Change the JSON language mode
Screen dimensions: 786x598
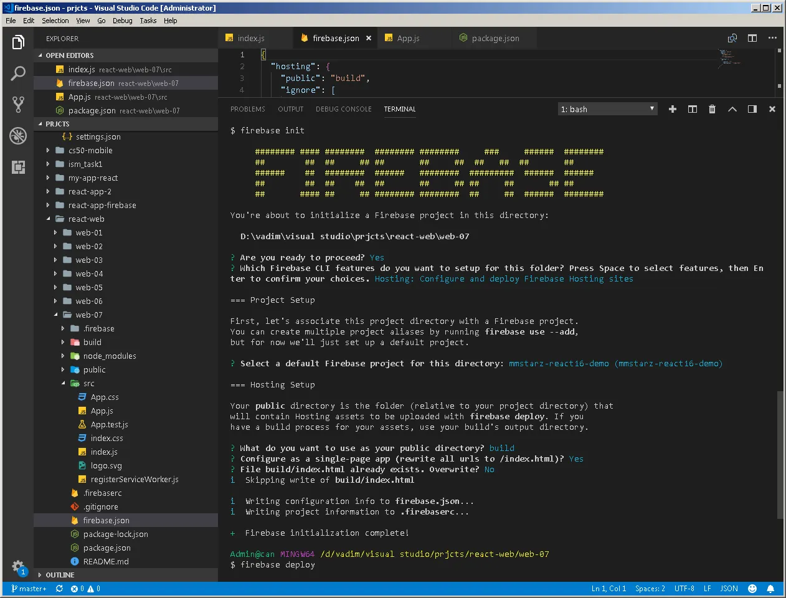point(729,589)
